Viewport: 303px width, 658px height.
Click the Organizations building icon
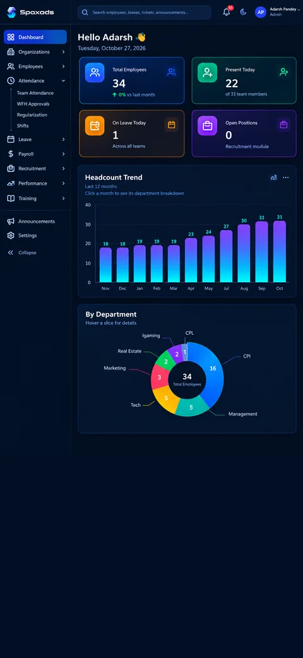click(x=11, y=52)
